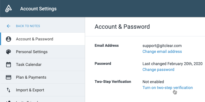Click the up-down arrows Import & Export icon

(x=9, y=90)
